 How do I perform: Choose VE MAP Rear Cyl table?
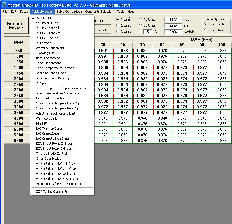tap(62, 38)
